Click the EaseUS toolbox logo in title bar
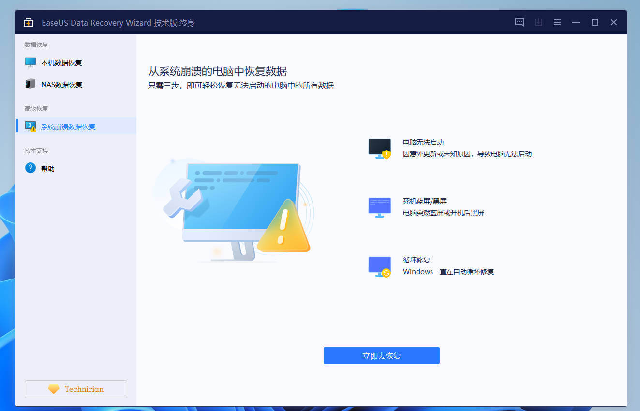Screen dimensions: 640x411 click(28, 22)
